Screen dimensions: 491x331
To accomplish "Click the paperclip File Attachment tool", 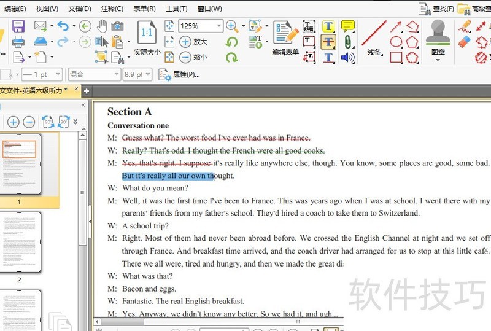I will coord(348,42).
